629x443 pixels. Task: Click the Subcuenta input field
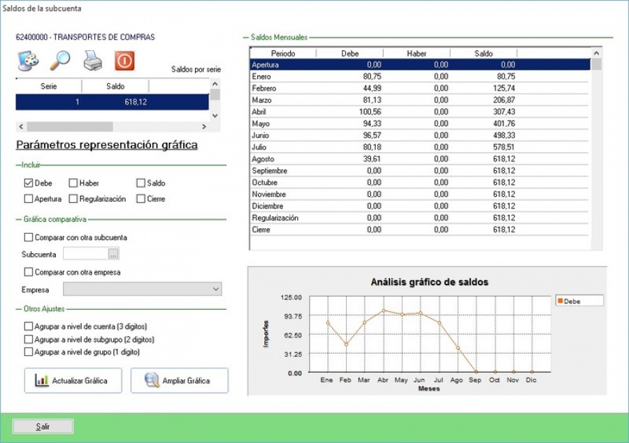coord(85,255)
